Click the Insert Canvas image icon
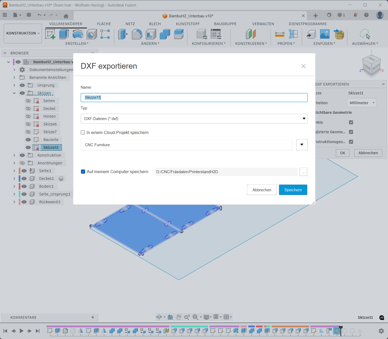Image resolution: width=388 pixels, height=339 pixels. click(x=325, y=34)
